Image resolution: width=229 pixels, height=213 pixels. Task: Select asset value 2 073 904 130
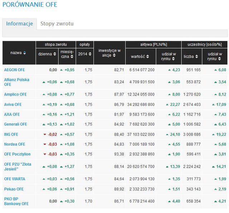142,179
